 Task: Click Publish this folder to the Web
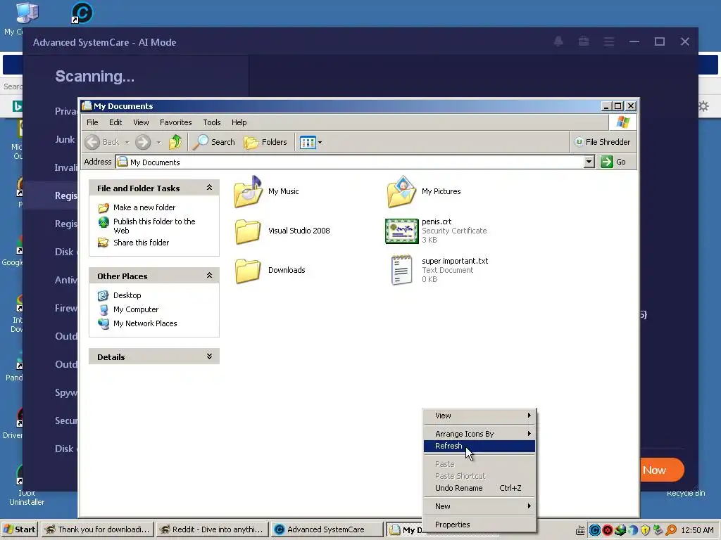coord(154,226)
